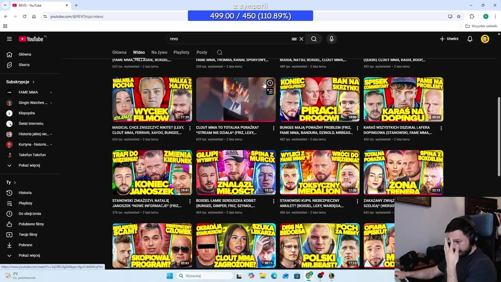The height and width of the screenshot is (282, 501).
Task: Start voice search with microphone
Action: pos(332,39)
